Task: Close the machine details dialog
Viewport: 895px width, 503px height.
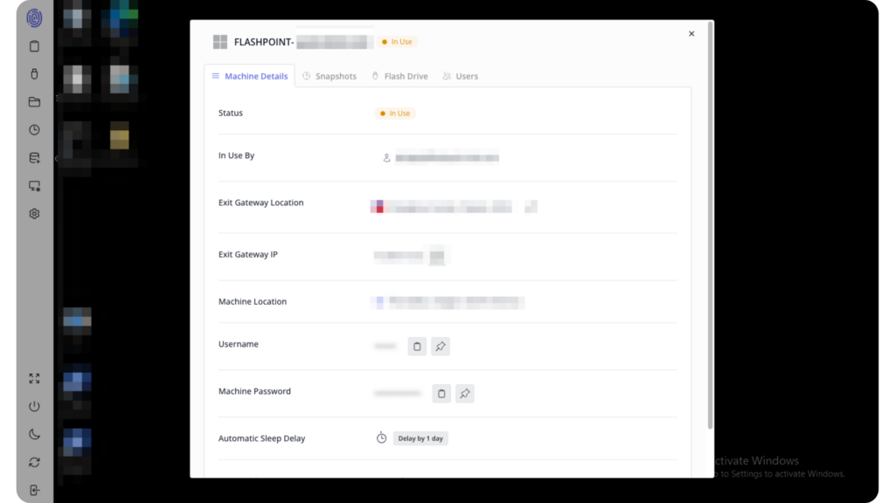Action: tap(691, 34)
